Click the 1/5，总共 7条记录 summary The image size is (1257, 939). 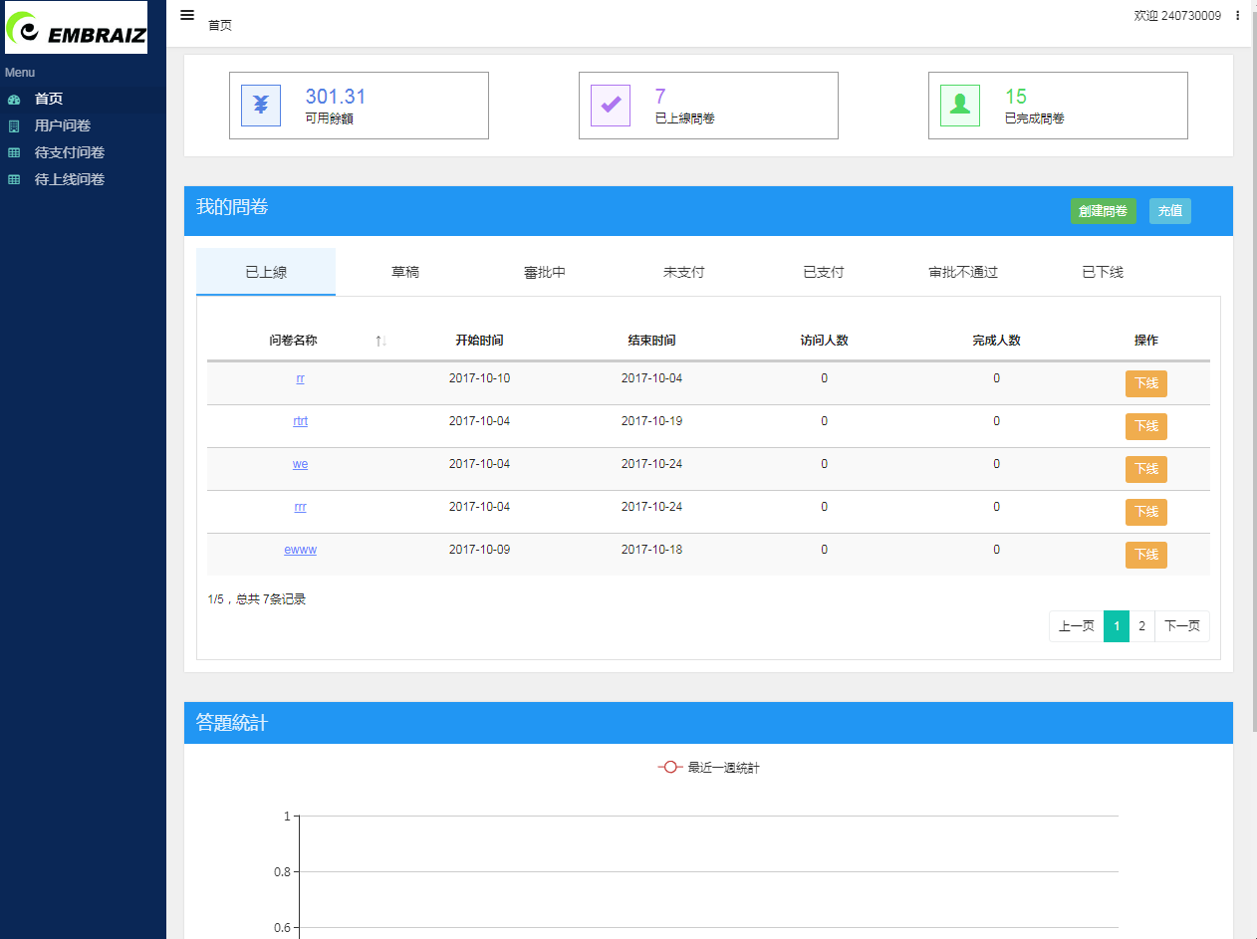coord(257,599)
